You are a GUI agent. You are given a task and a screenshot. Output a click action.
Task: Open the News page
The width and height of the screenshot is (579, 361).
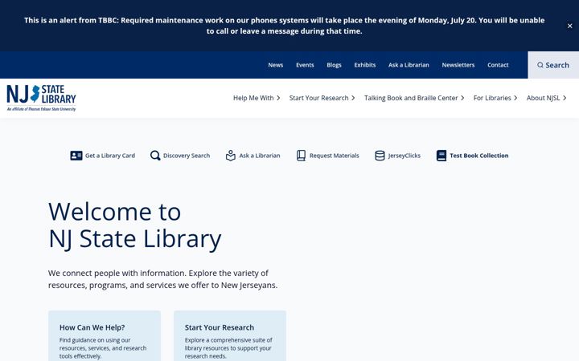click(x=276, y=65)
